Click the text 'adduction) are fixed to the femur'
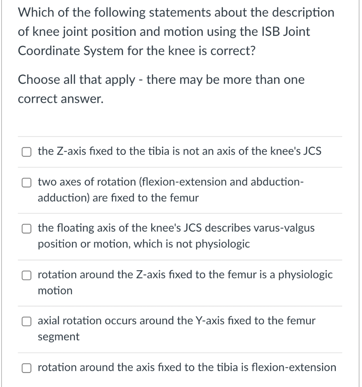362x387 pixels. (x=118, y=198)
